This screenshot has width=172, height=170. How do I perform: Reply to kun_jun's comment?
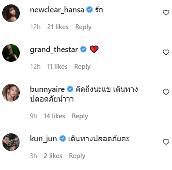[77, 156]
